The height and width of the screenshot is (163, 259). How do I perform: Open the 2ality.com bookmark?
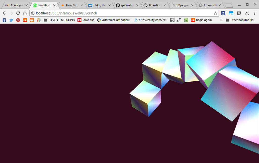point(151,20)
